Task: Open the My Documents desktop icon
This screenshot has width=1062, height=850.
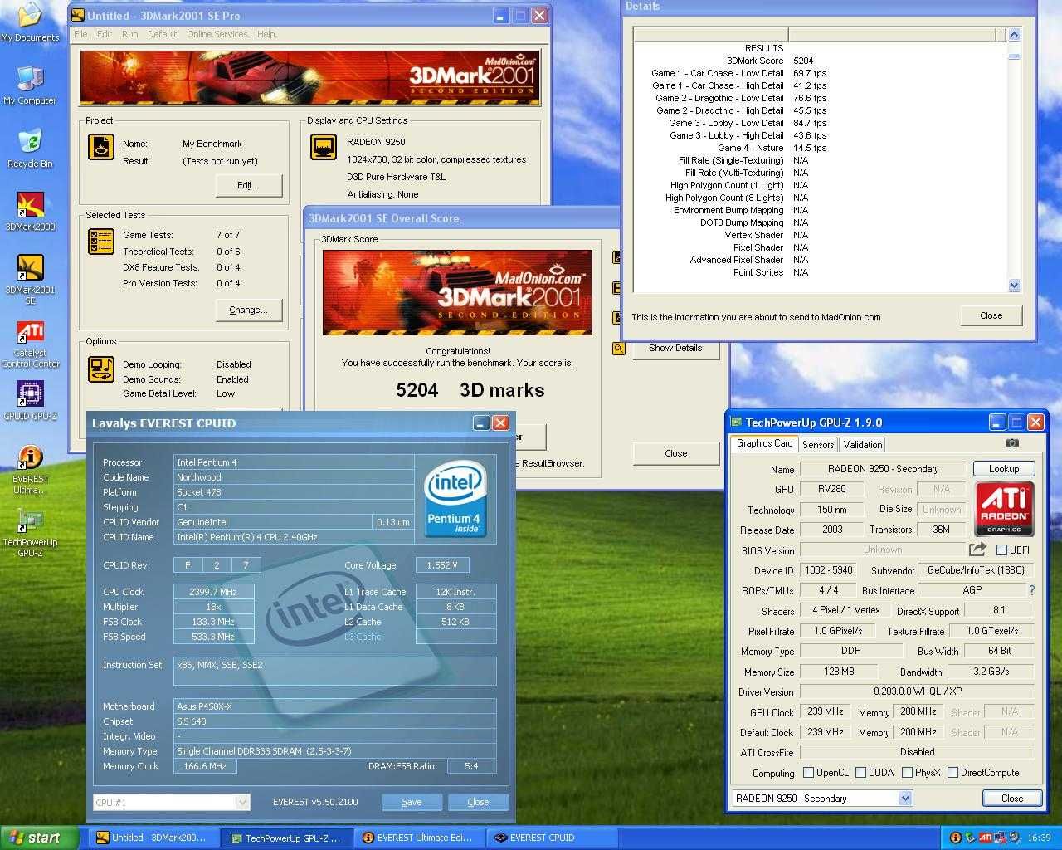Action: coord(30,22)
